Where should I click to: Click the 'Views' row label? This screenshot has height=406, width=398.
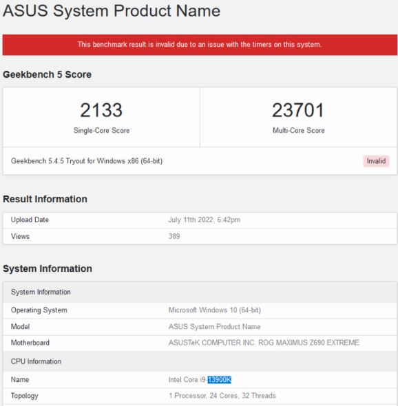20,236
